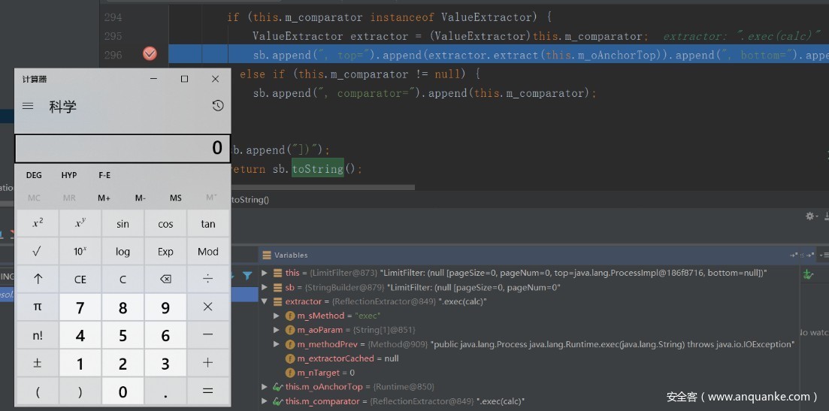Screen dimensions: 829x411
Task: Toggle the HYP hyperbolic functions mode
Action: click(69, 175)
